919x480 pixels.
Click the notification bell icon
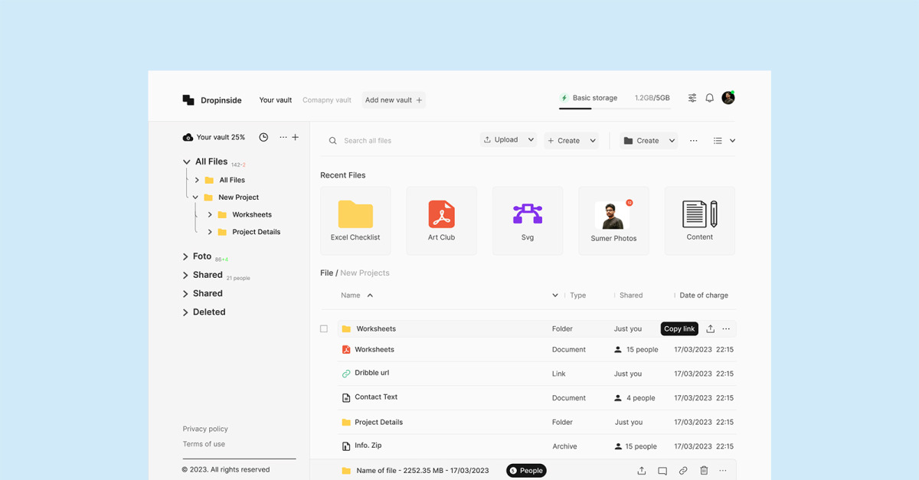coord(709,98)
